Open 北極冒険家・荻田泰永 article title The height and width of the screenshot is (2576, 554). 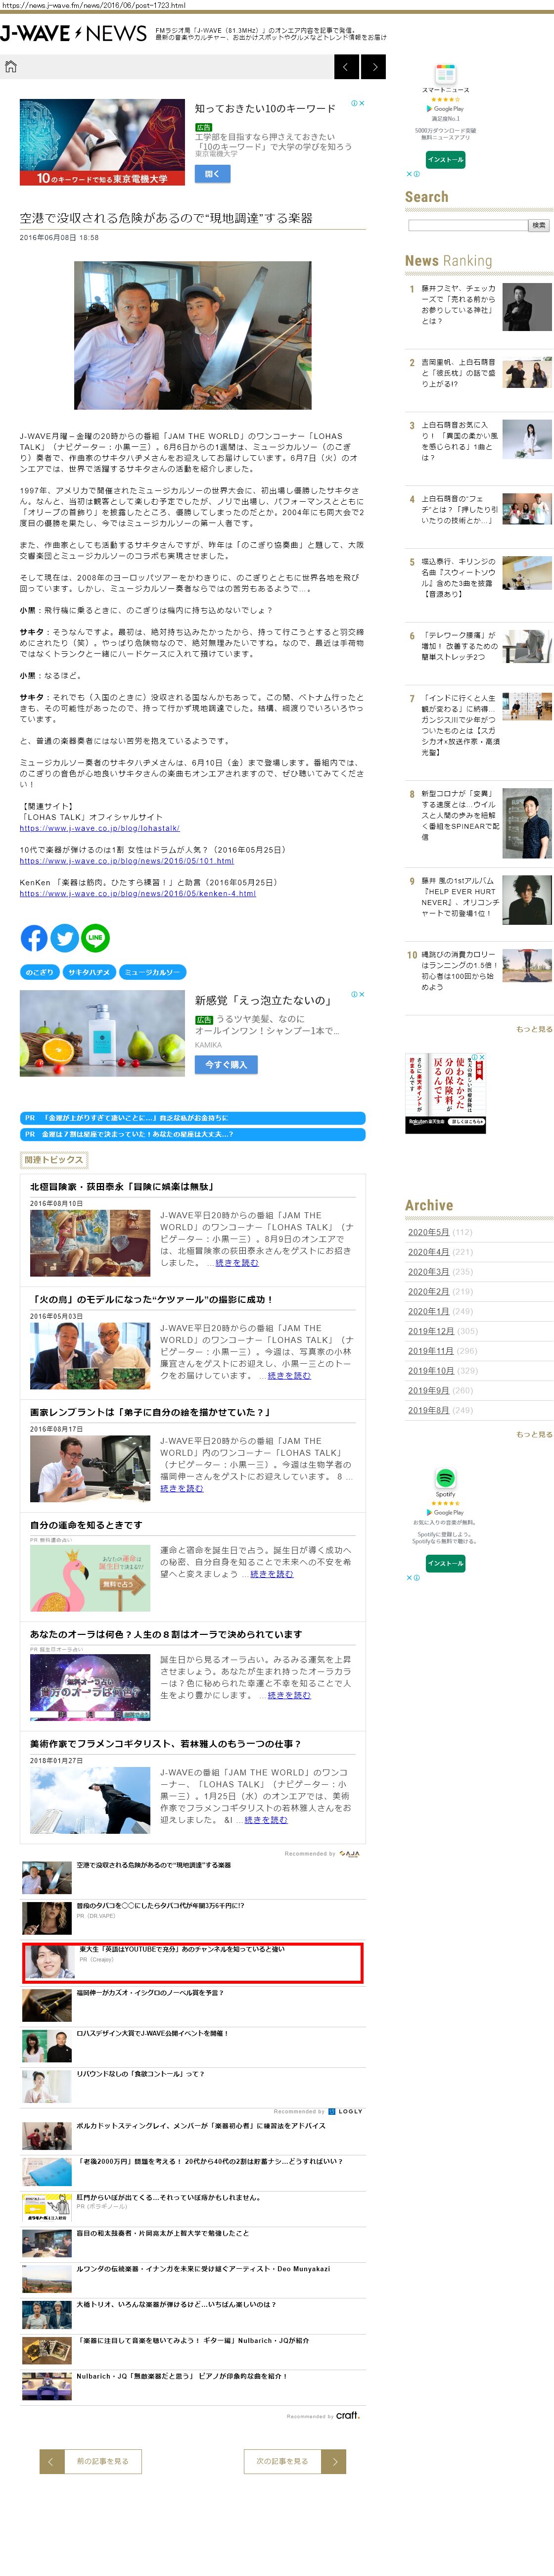click(122, 1186)
